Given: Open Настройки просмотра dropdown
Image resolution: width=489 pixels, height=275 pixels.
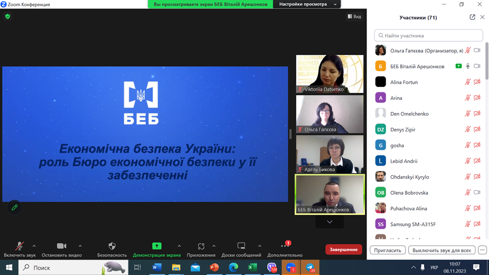Looking at the screenshot, I should pyautogui.click(x=307, y=4).
